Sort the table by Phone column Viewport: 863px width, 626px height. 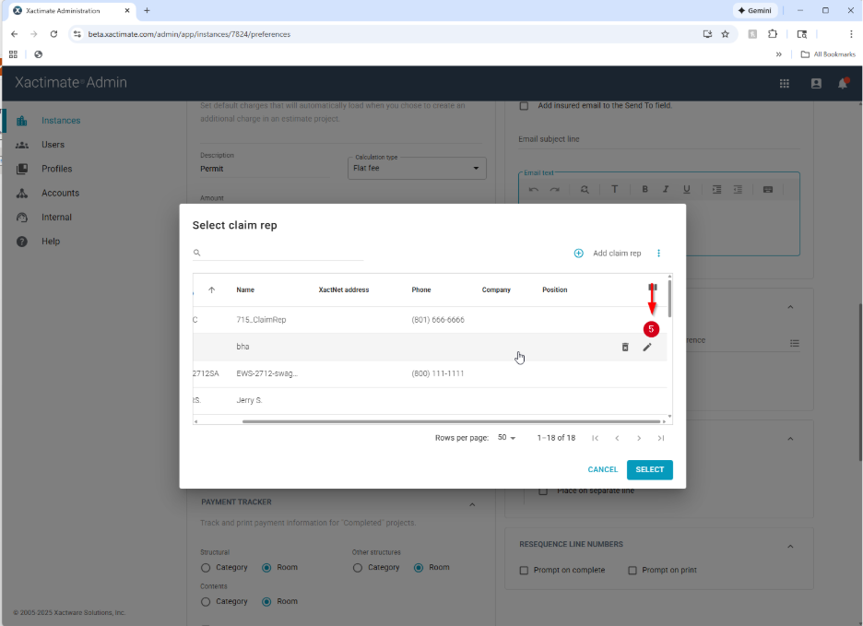click(x=421, y=290)
